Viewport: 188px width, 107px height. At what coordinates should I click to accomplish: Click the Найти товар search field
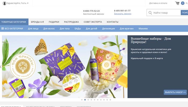tap(167, 13)
